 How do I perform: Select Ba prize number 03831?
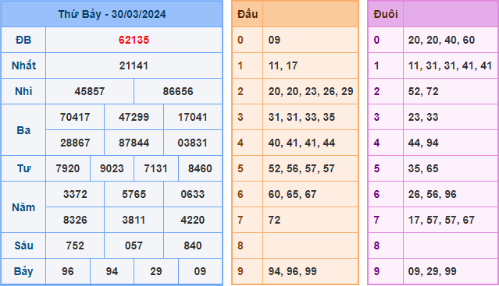pos(193,143)
